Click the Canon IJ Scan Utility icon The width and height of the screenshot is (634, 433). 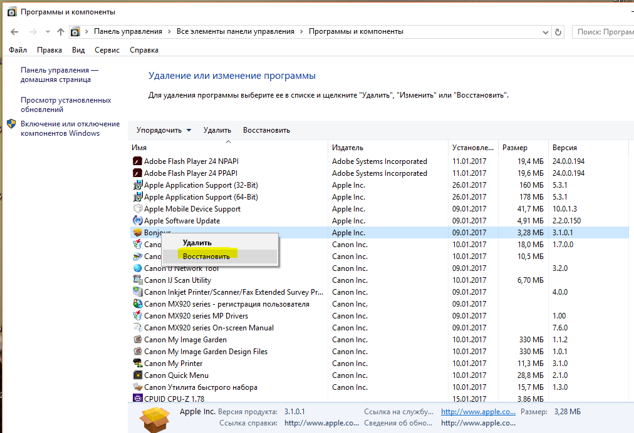coord(137,280)
